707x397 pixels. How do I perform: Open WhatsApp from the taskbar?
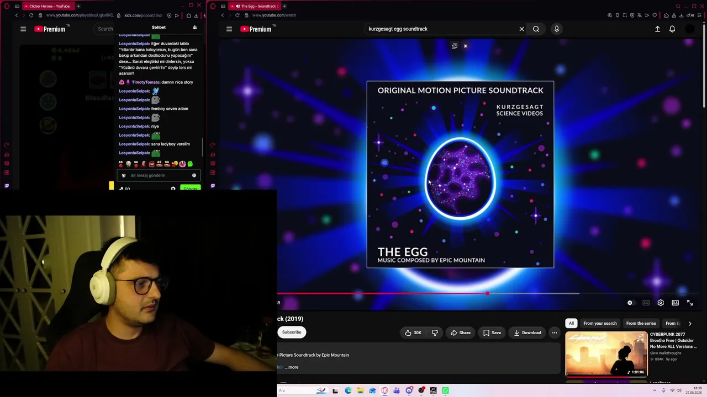(445, 390)
